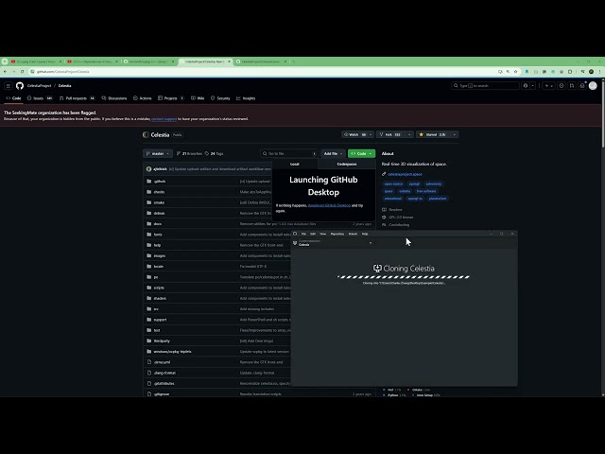
Task: Open the help folder
Action: 157,245
